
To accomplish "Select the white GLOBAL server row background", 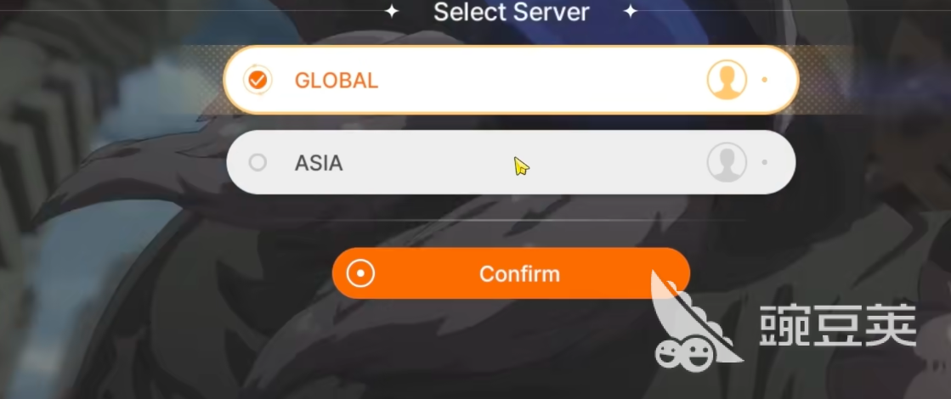I will 511,80.
